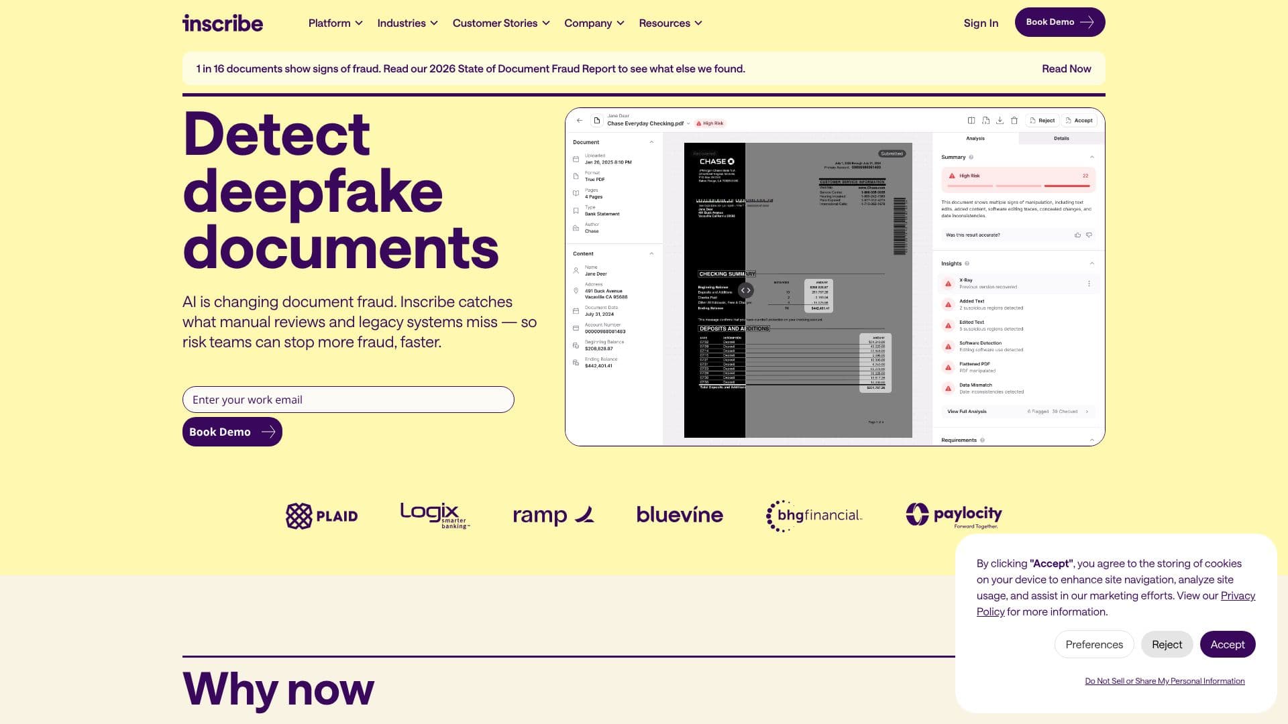Click the paylocity logo
Screen dimensions: 1288x724
(x=953, y=516)
